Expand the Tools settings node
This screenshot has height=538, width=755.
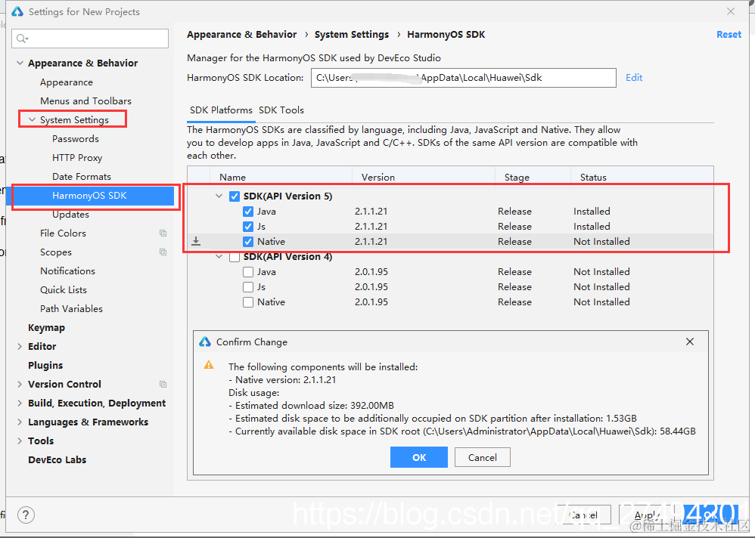pyautogui.click(x=20, y=441)
